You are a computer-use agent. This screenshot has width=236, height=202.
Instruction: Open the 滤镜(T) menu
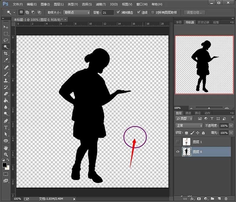click(x=101, y=4)
